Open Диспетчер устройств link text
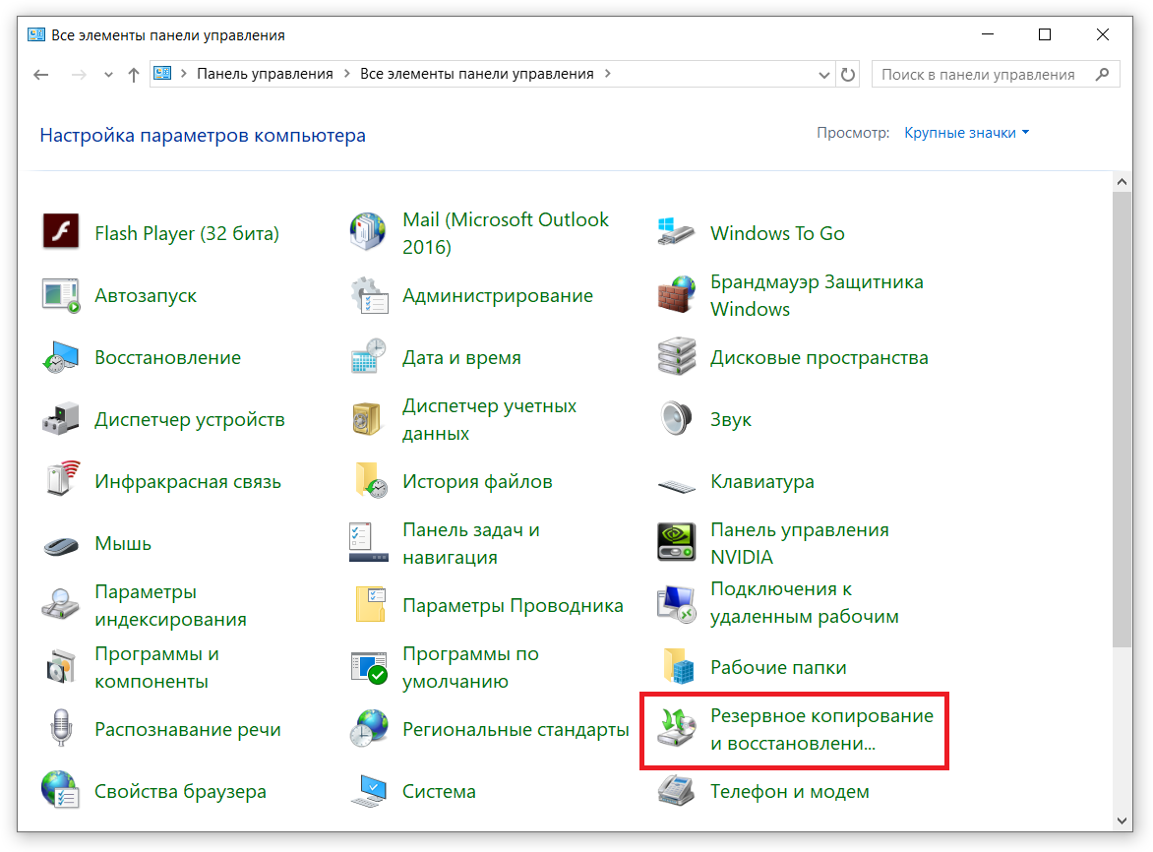 190,420
